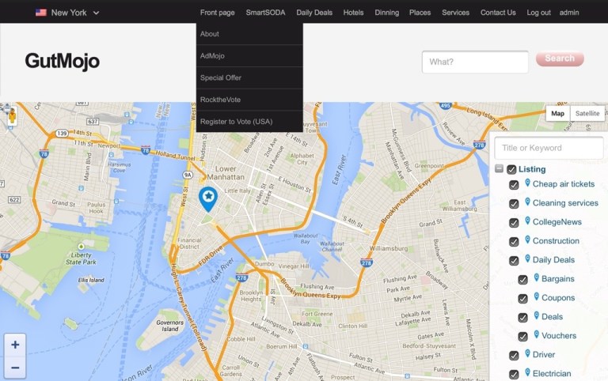Click pin icon beside Coupons
The width and height of the screenshot is (608, 381).
[x=536, y=297]
